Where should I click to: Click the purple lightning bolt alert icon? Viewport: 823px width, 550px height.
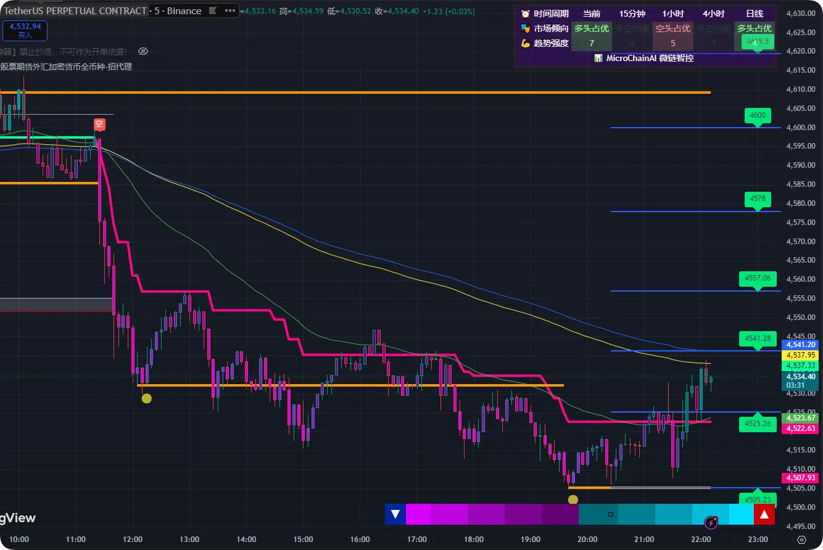point(711,522)
